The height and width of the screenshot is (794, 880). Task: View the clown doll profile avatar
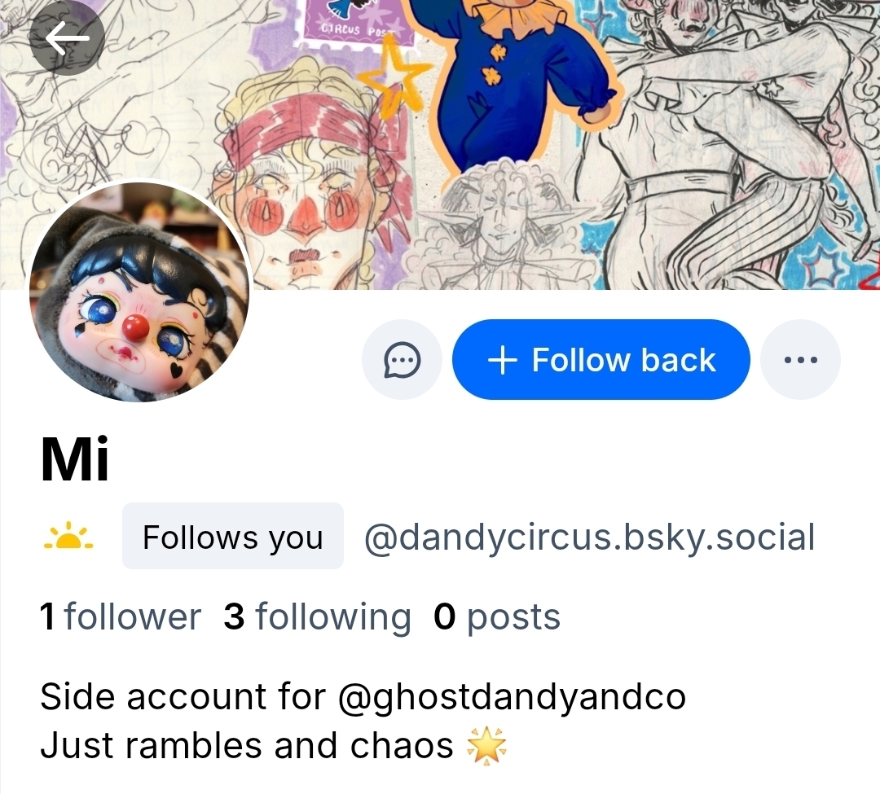coord(140,292)
